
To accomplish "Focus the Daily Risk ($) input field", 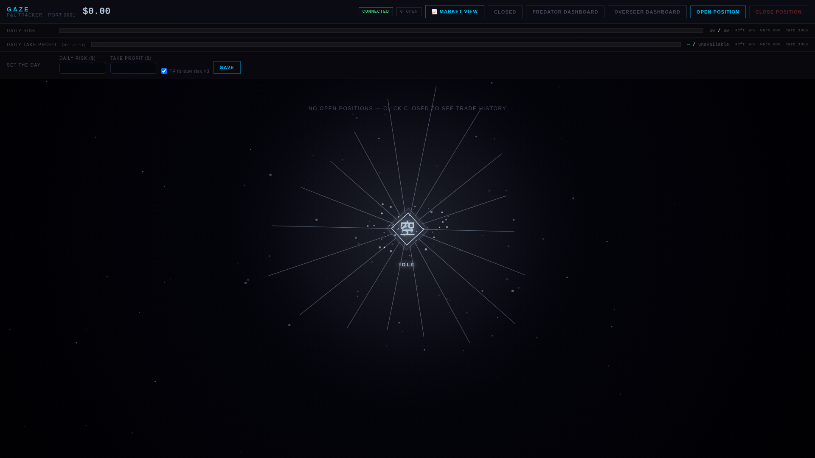I will tap(83, 68).
